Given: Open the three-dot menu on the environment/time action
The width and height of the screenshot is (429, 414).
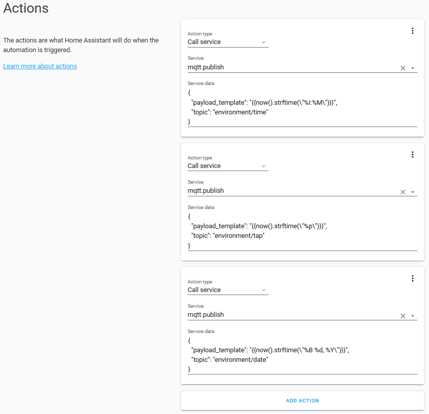Looking at the screenshot, I should tap(412, 31).
